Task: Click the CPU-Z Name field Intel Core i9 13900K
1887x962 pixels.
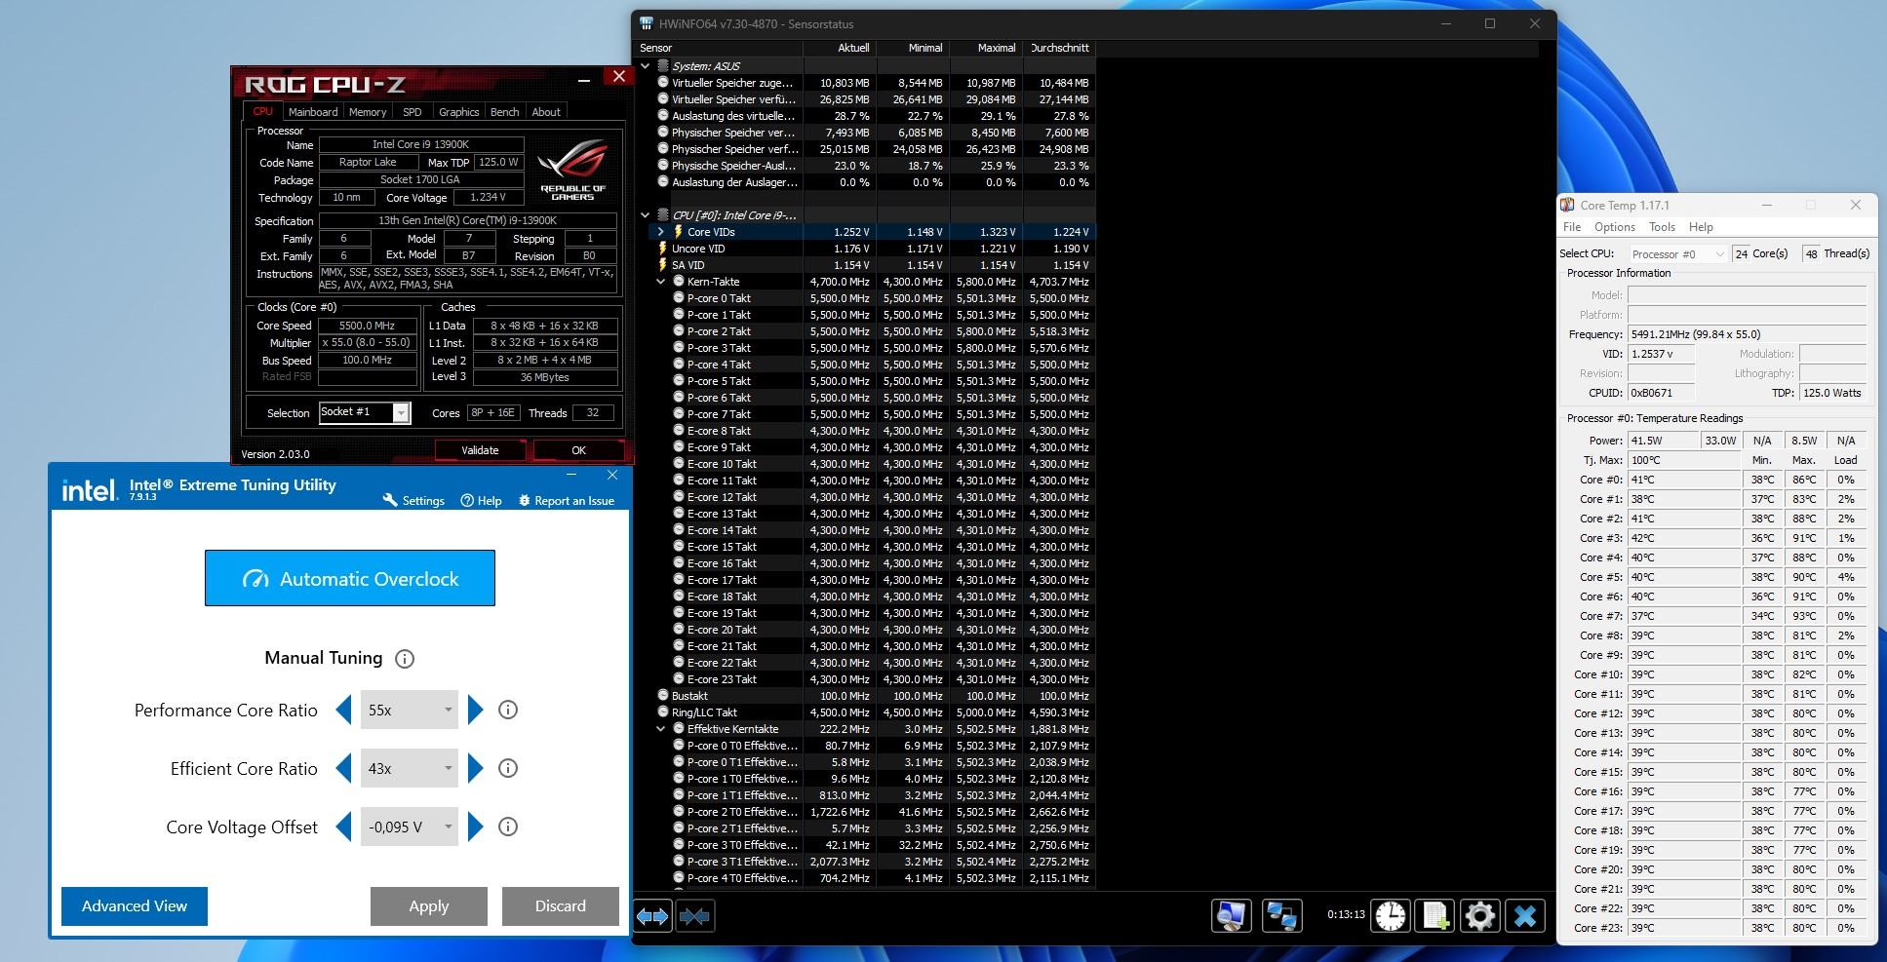Action: pyautogui.click(x=420, y=145)
